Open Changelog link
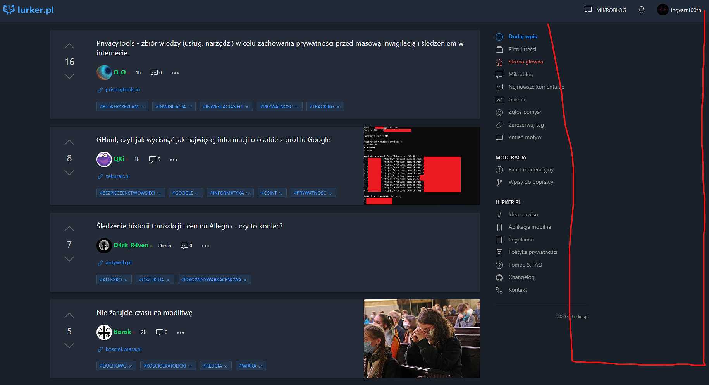This screenshot has height=385, width=709. coord(515,277)
